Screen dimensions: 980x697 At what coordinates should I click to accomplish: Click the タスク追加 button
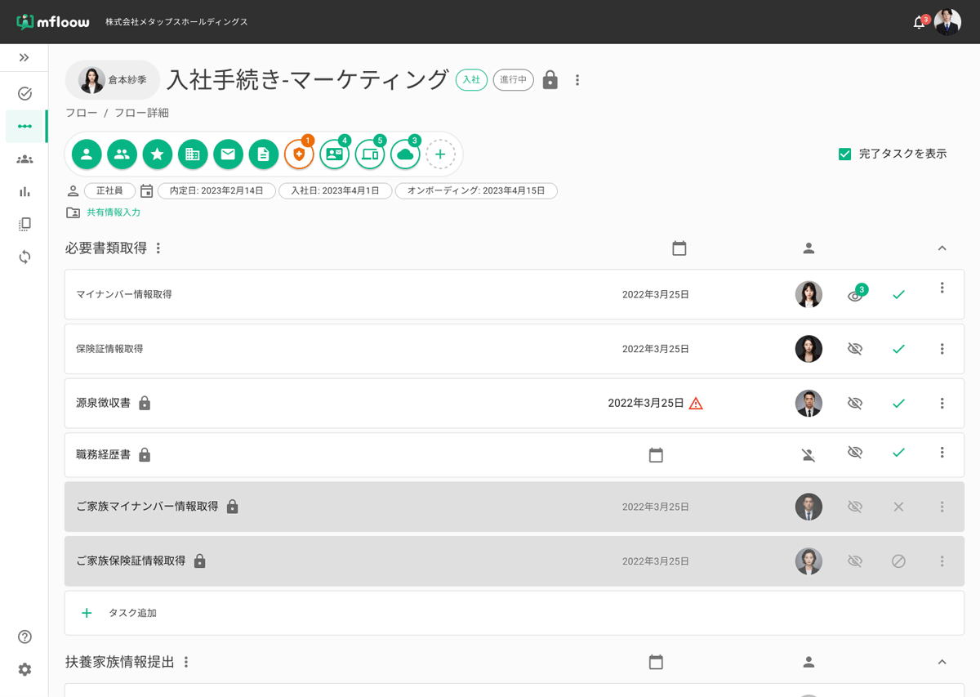click(131, 613)
